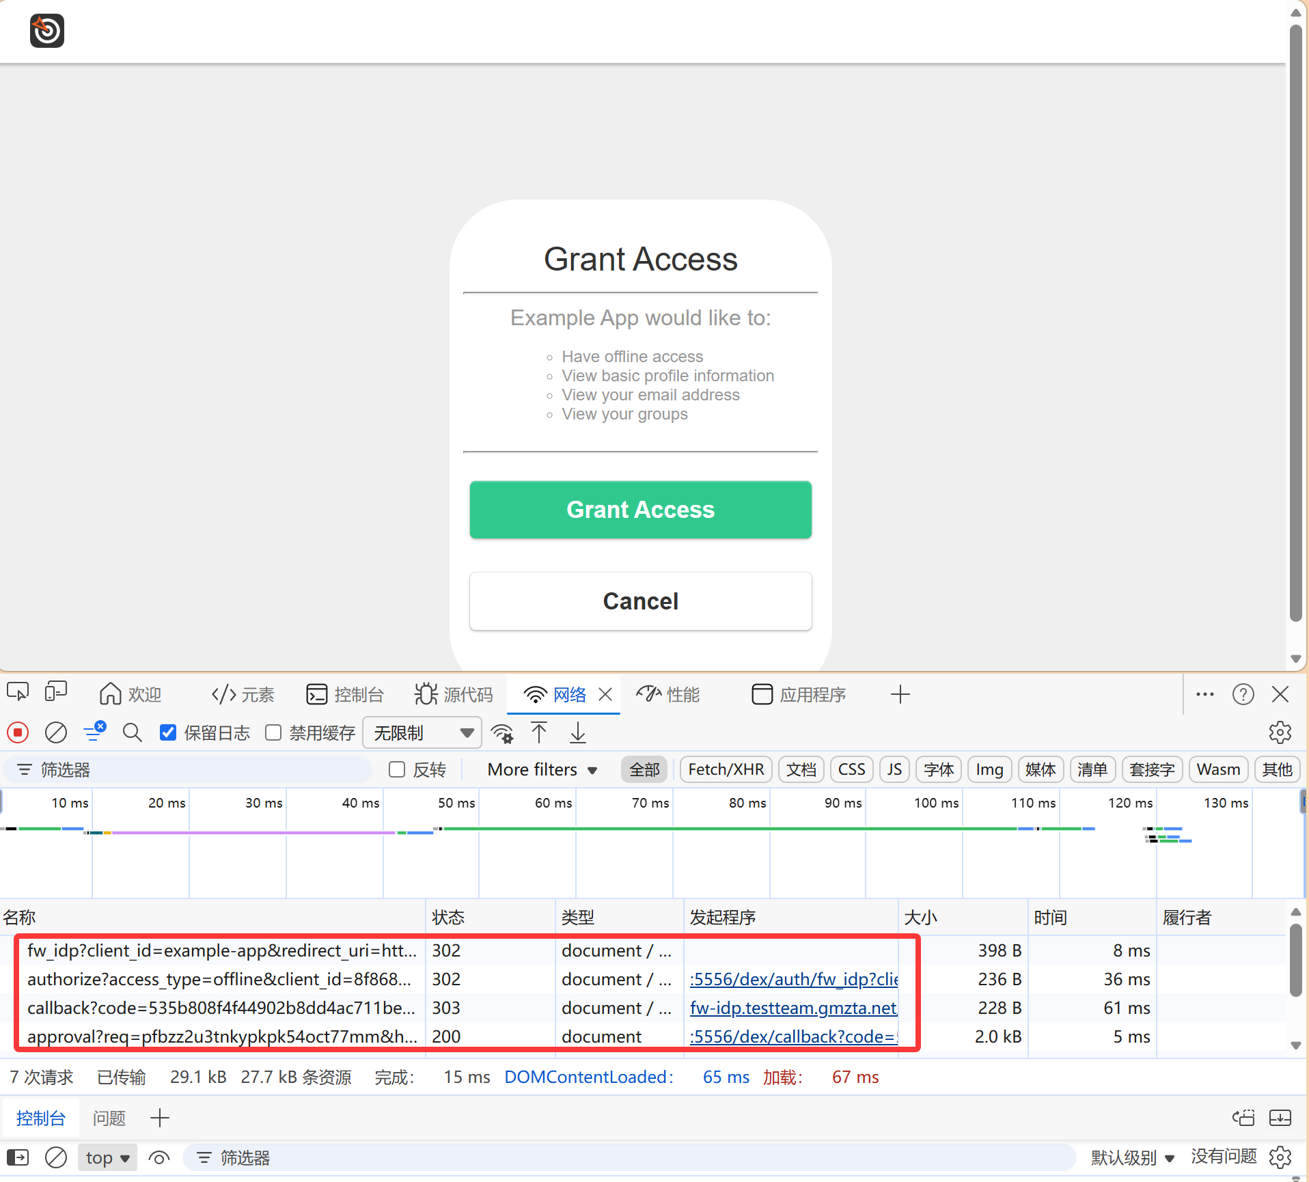Uncheck the 保留日志 checkbox
The height and width of the screenshot is (1182, 1309).
click(168, 733)
